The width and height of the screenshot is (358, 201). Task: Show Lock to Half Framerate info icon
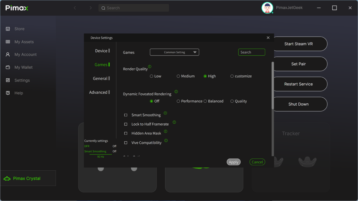(174, 122)
